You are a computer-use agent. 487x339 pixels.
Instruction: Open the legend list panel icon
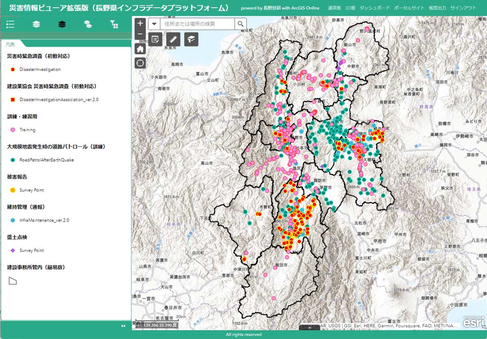(x=11, y=24)
